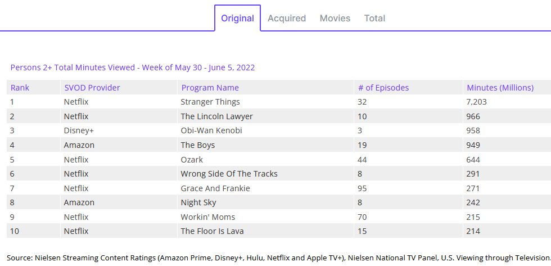Click Wrong Side Of The Tracks
This screenshot has height=266, width=551.
click(229, 174)
